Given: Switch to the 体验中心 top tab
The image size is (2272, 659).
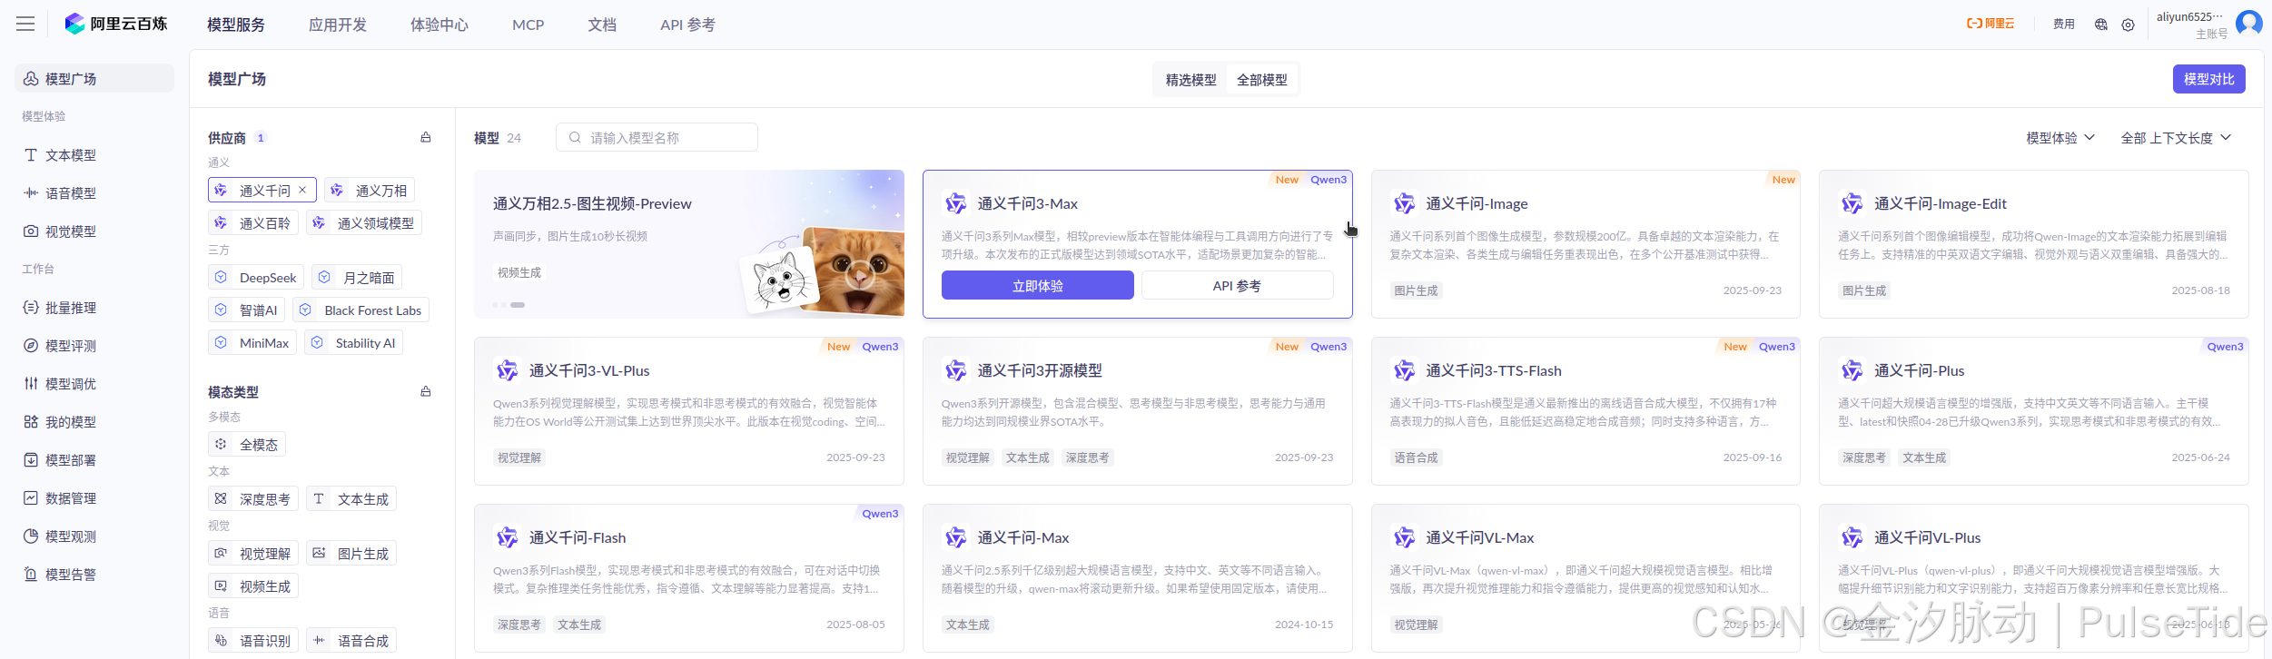Looking at the screenshot, I should 440,25.
